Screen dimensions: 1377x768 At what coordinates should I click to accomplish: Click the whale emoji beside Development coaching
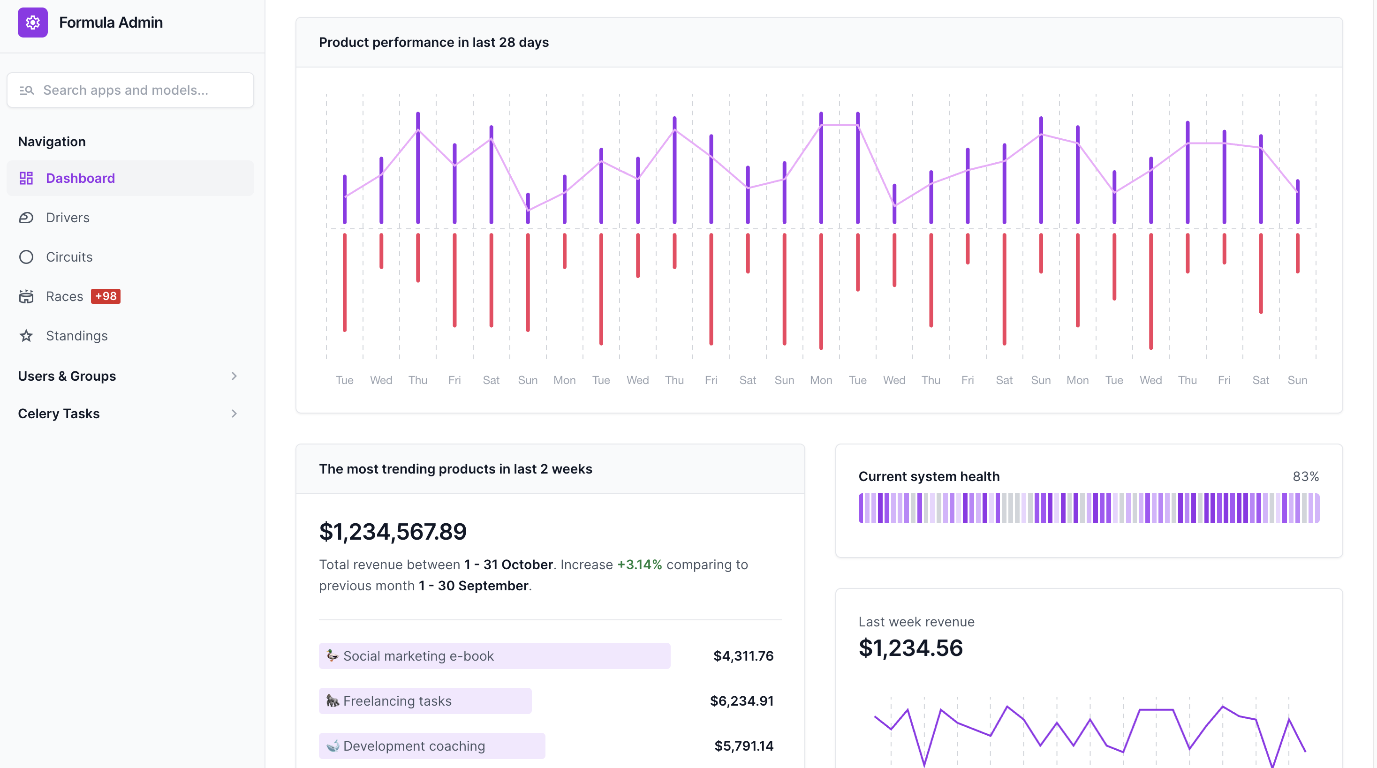(333, 745)
